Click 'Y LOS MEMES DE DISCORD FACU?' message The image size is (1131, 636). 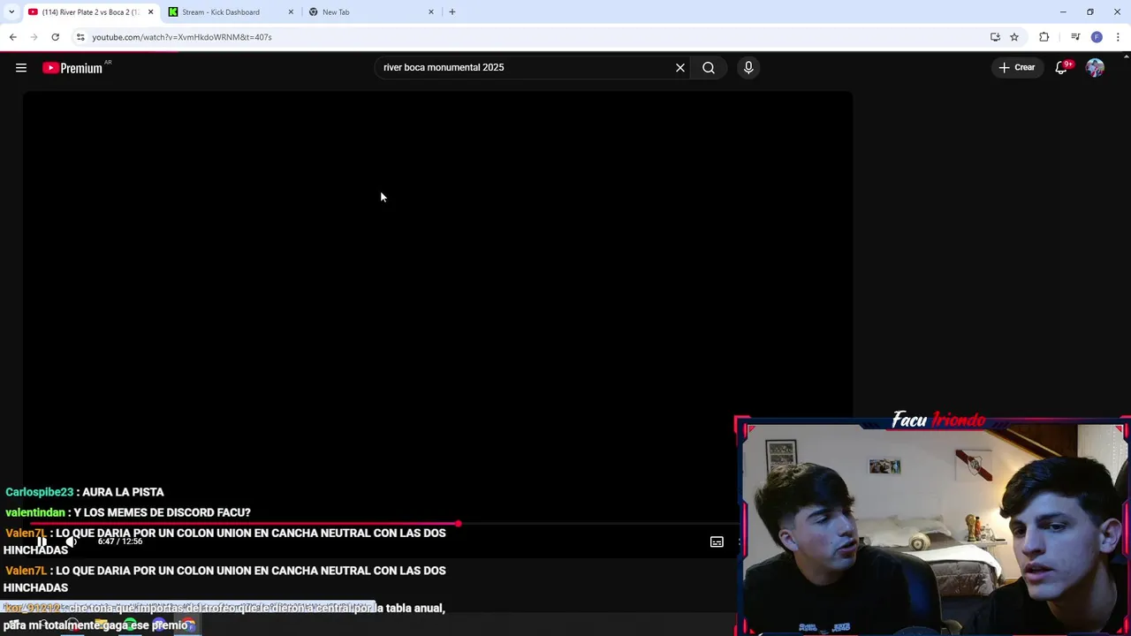[162, 512]
